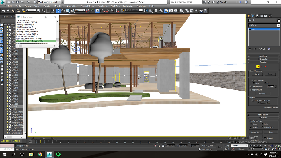
Task: Activate the Select and Move tool
Action: click(x=58, y=11)
